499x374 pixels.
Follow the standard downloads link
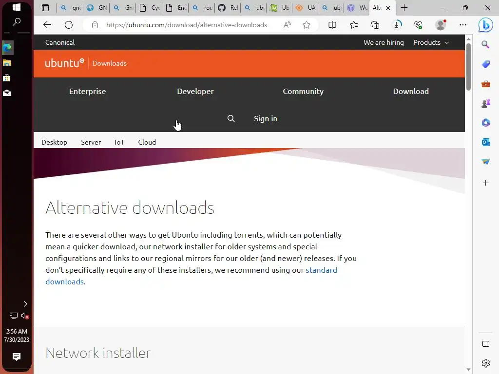point(322,270)
